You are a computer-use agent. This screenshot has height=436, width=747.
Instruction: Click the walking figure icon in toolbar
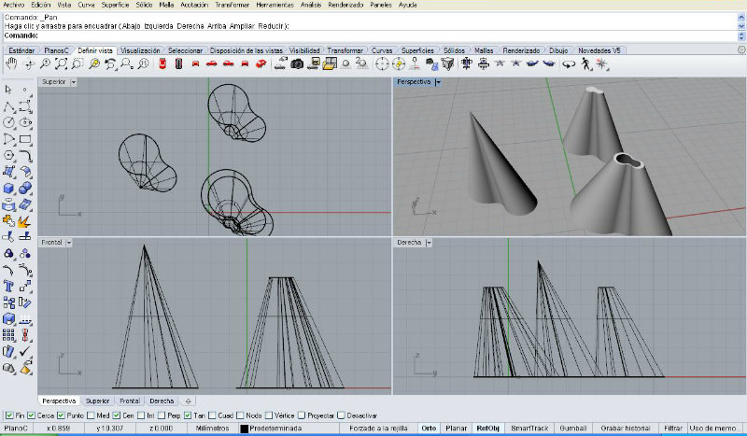[x=585, y=63]
